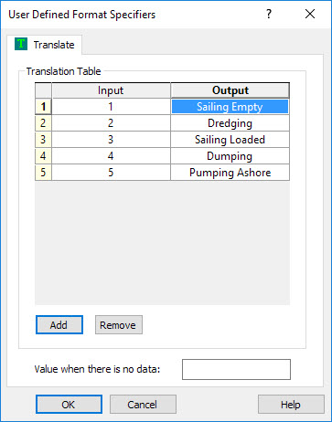Click the Remove button
This screenshot has width=332, height=422.
pos(119,325)
